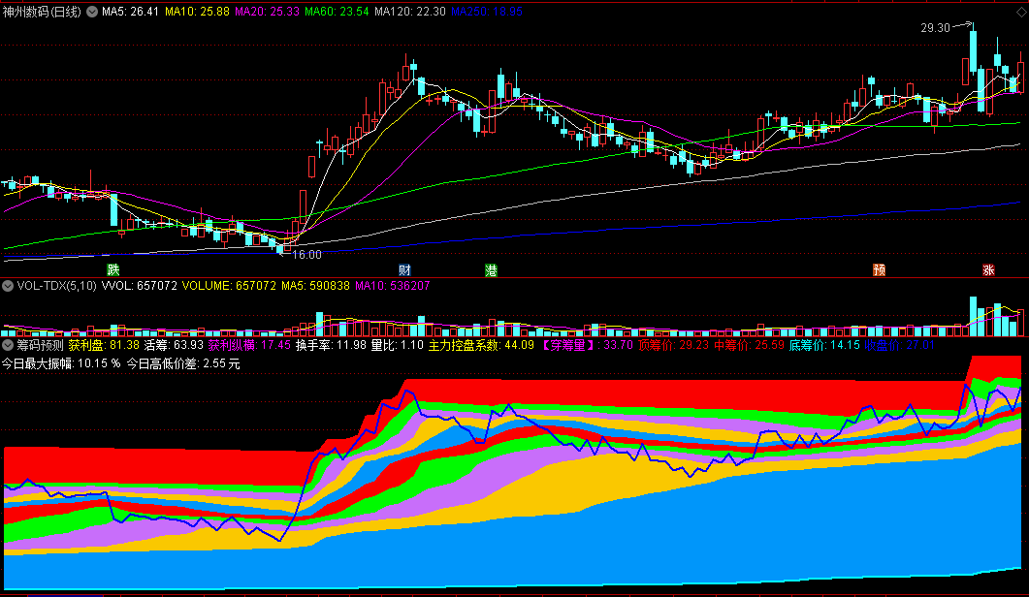Click the 活筹: 63.93 value
Viewport: 1029px width, 597px height.
pyautogui.click(x=174, y=345)
